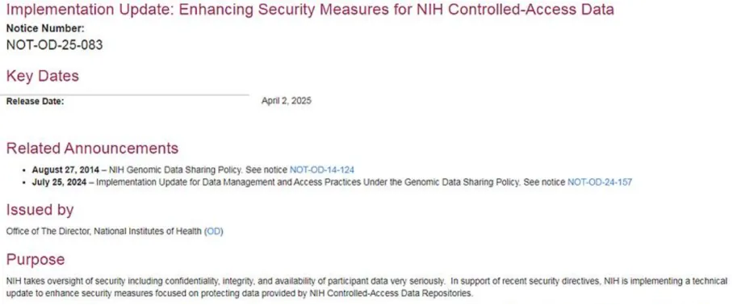Click the Related Announcements heading

92,148
